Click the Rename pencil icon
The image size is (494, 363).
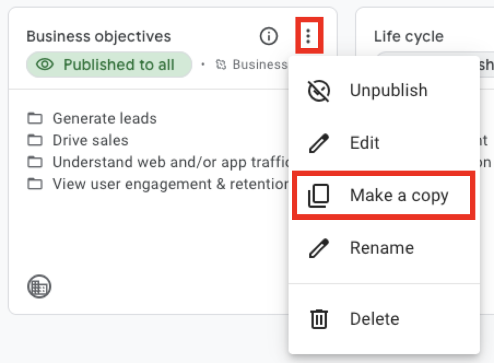(x=319, y=248)
